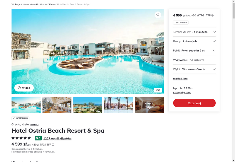Open Grecja breadcrumb link
The image size is (235, 162).
click(x=43, y=4)
